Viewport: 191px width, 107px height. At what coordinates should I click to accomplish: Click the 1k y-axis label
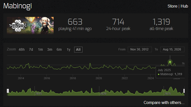[x=183, y=63]
